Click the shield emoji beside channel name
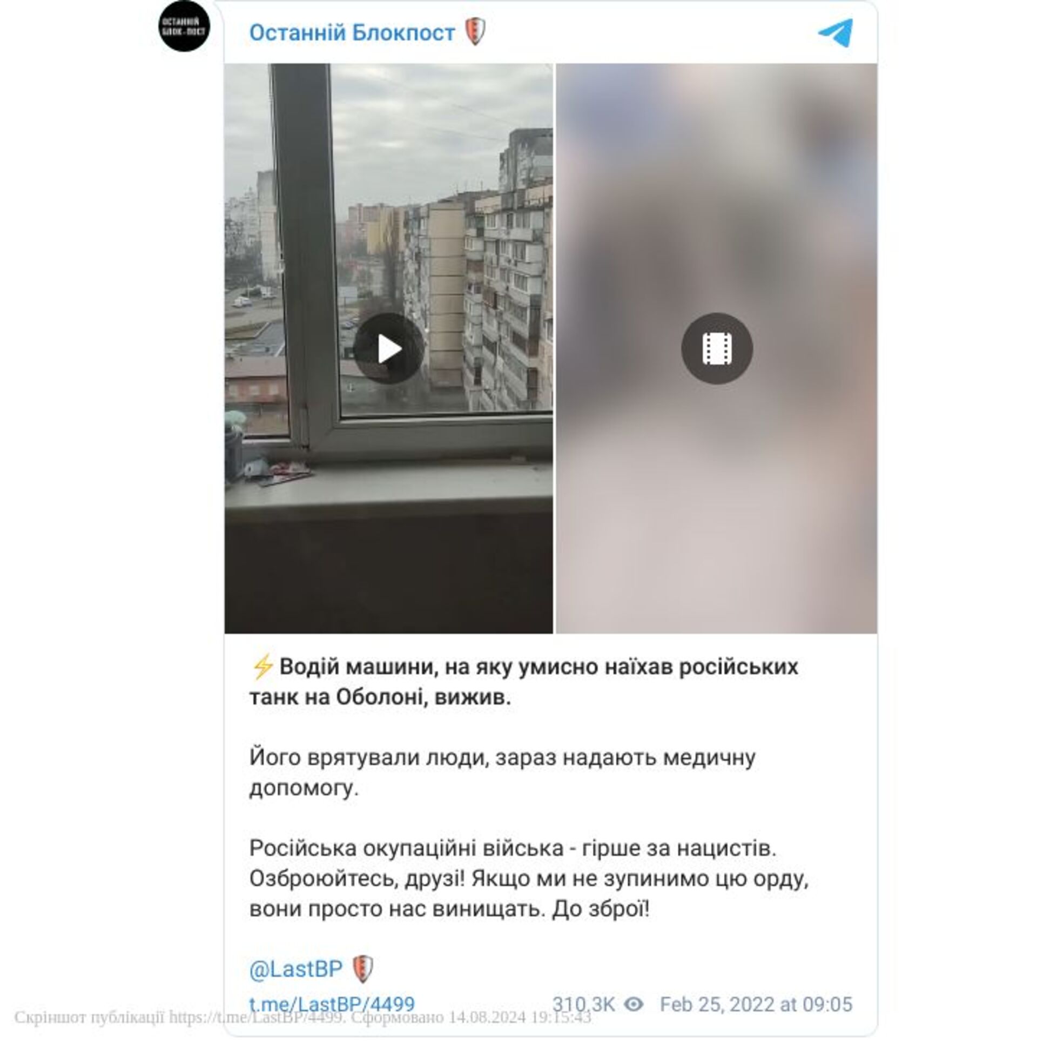1037x1043 pixels. click(x=475, y=32)
